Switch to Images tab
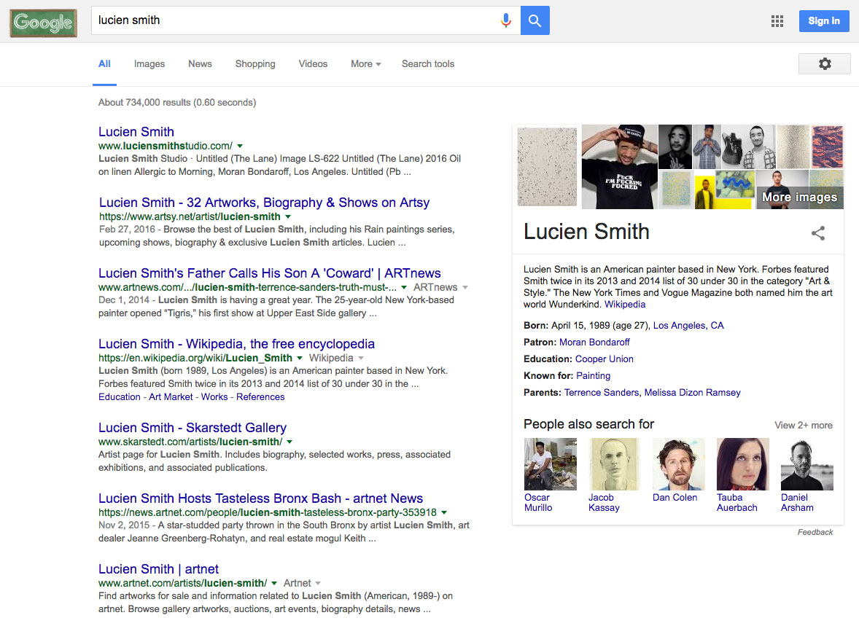This screenshot has height=626, width=859. point(149,64)
